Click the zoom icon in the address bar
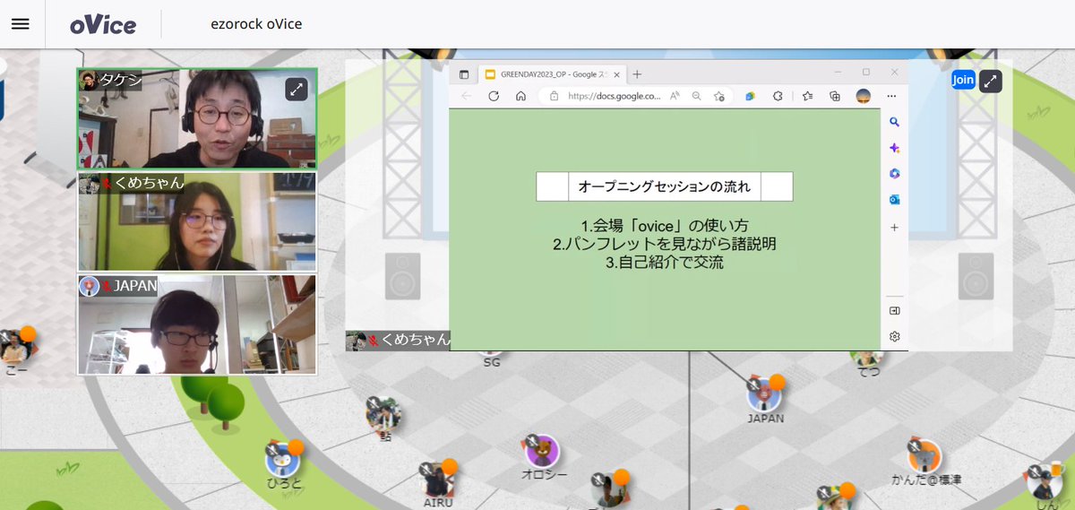The width and height of the screenshot is (1075, 510). coord(696,96)
